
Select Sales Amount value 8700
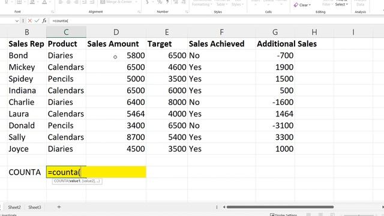(x=116, y=137)
